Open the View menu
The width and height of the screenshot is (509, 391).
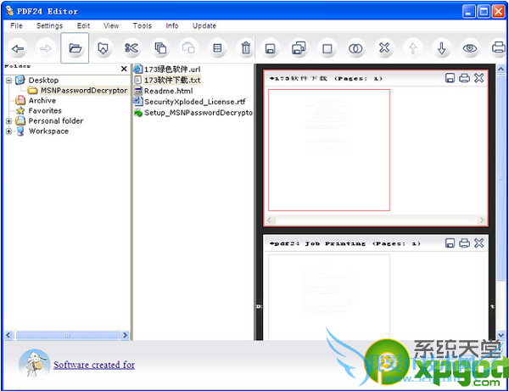point(111,25)
